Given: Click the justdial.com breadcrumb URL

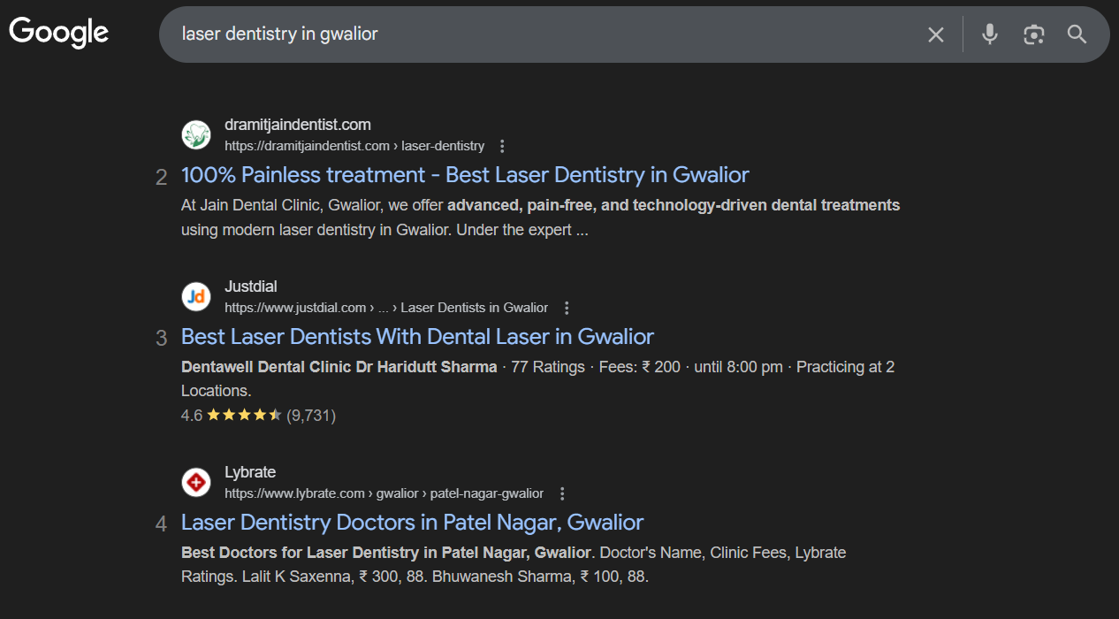Looking at the screenshot, I should click(x=386, y=308).
